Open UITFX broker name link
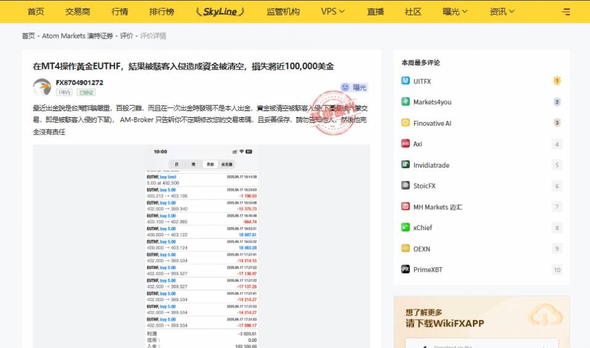This screenshot has width=590, height=348. [x=422, y=81]
